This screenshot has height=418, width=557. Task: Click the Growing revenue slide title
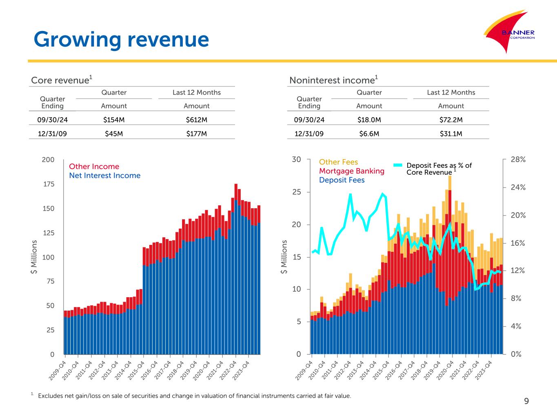tap(121, 40)
